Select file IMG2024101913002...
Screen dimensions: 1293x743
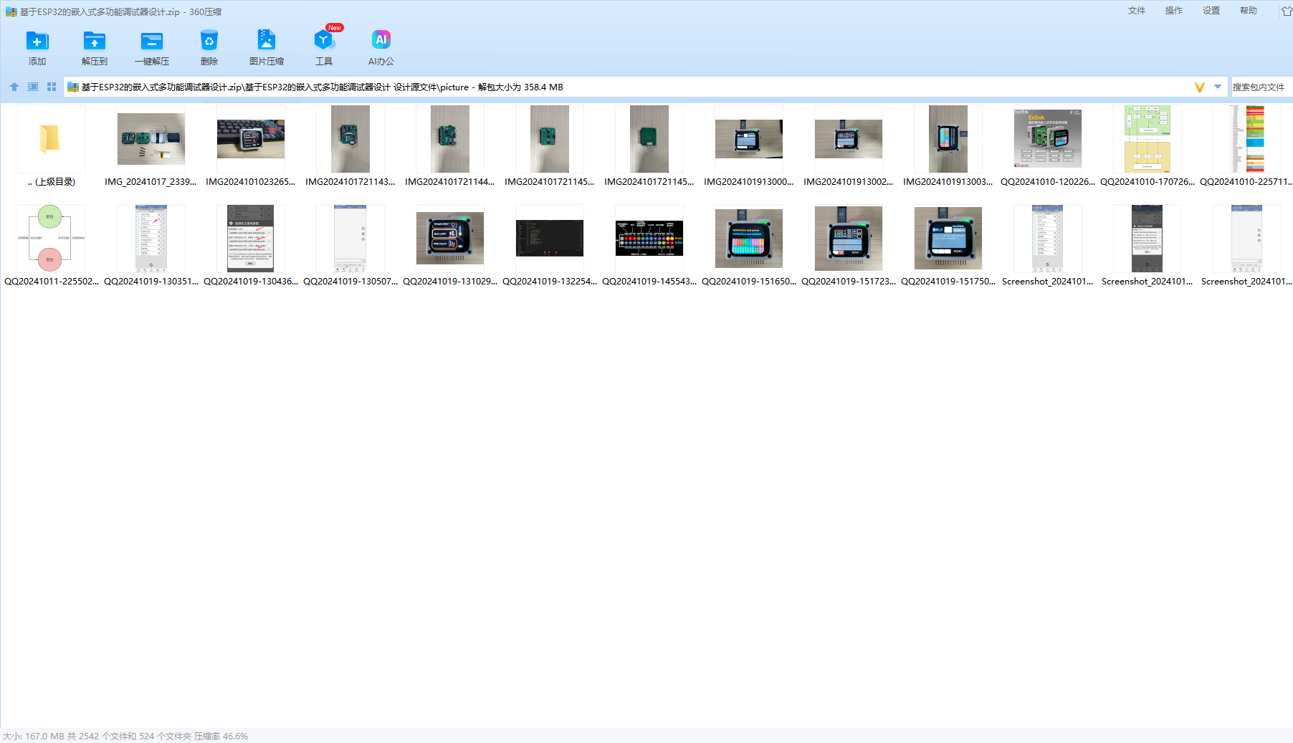pyautogui.click(x=848, y=146)
